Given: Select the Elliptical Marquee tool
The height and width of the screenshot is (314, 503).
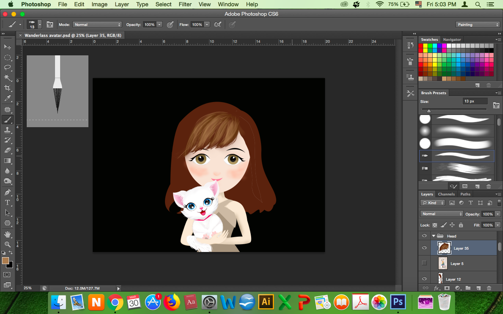Looking at the screenshot, I should tap(7, 57).
